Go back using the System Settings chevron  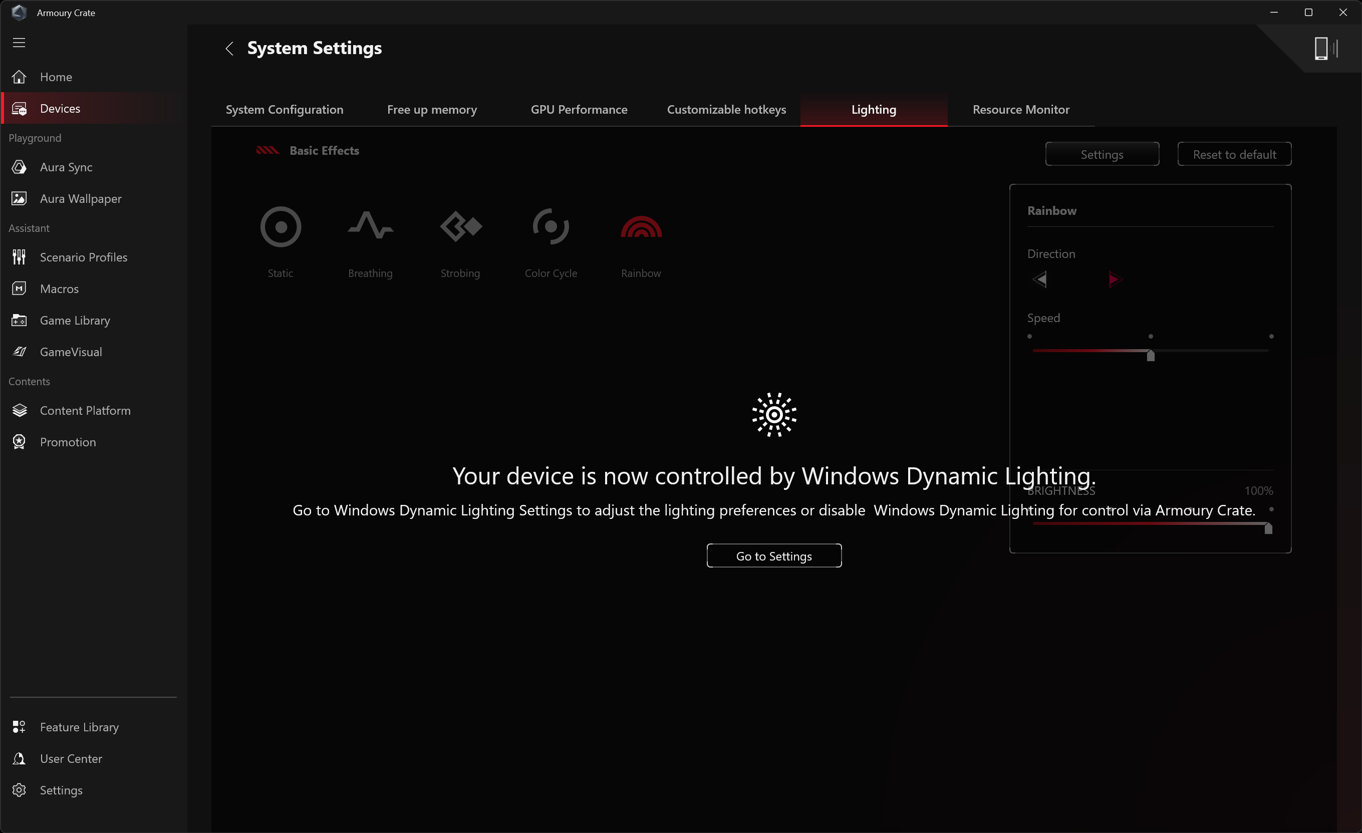tap(229, 49)
